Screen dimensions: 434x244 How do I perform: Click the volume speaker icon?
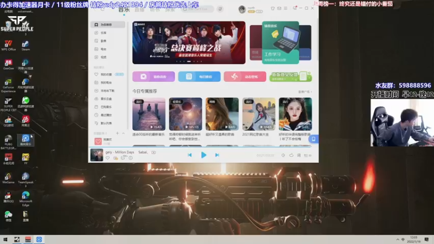tap(283, 156)
